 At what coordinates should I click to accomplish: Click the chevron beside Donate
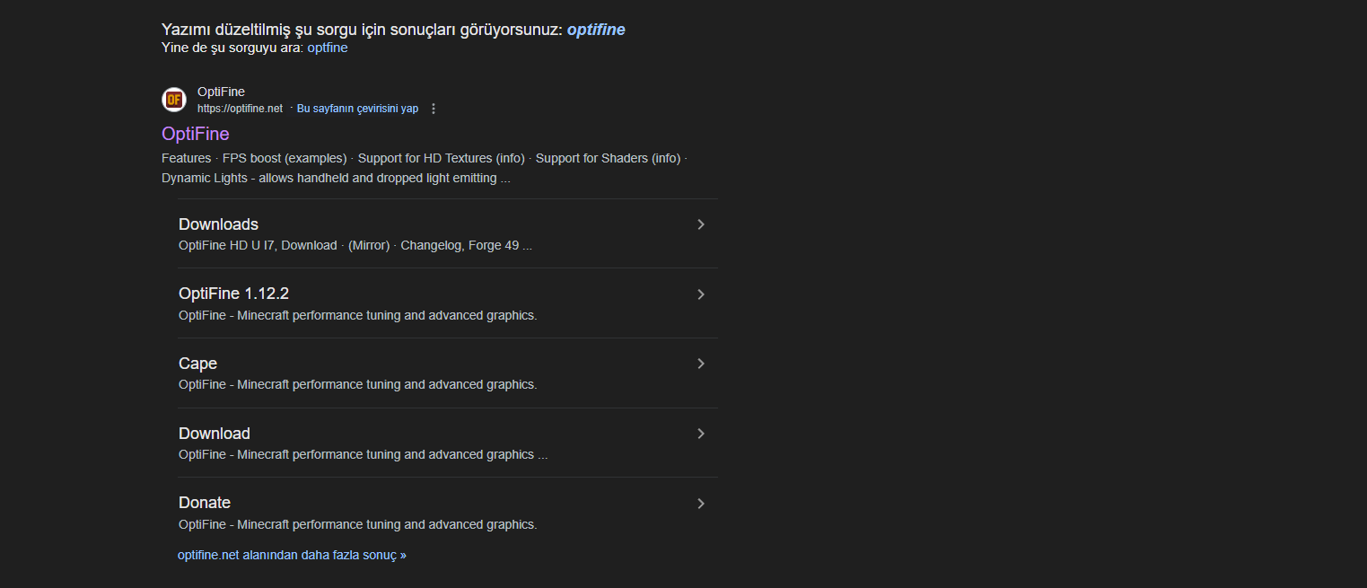coord(701,504)
